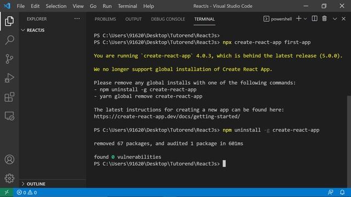Click 'npm uninstall -g create-react-app' prompt command
This screenshot has height=197, width=351.
(271, 130)
